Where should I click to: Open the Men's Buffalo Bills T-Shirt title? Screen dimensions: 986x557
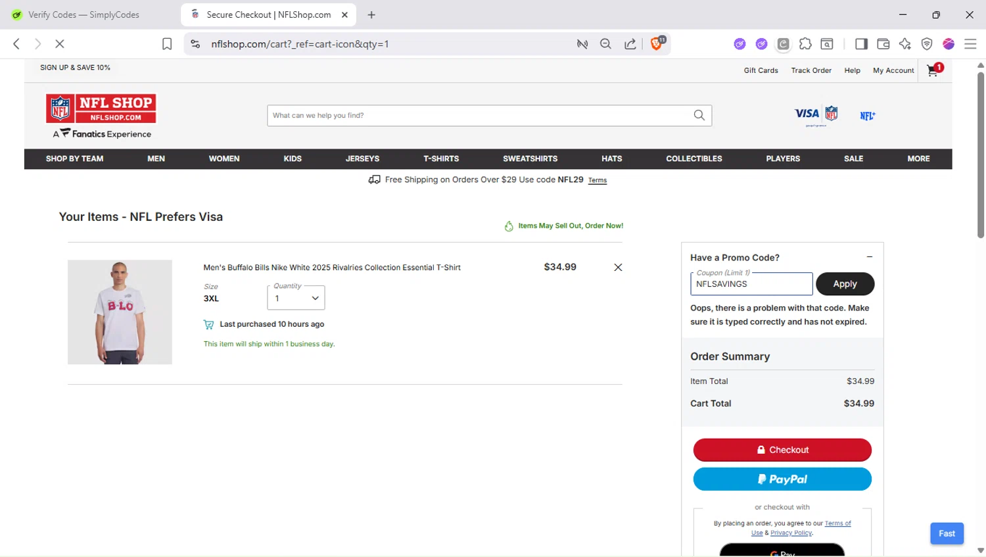[x=332, y=268]
